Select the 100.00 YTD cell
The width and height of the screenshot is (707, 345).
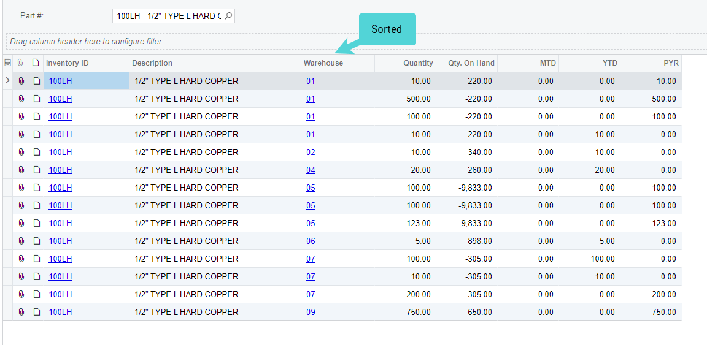589,259
